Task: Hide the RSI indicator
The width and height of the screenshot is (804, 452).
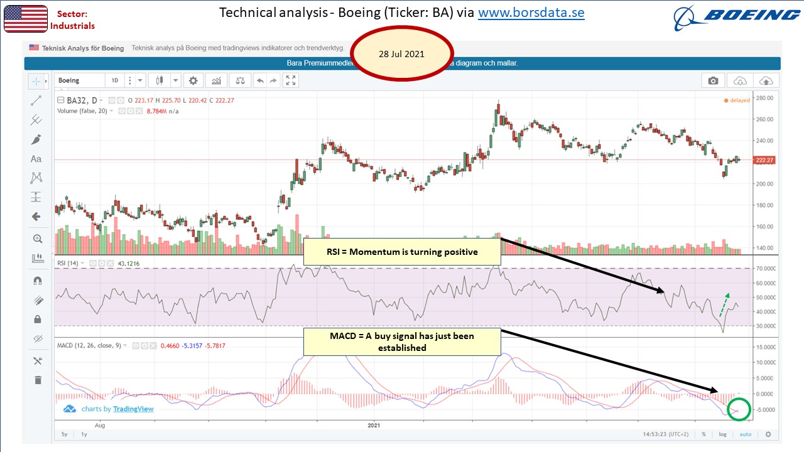Action: pos(93,263)
